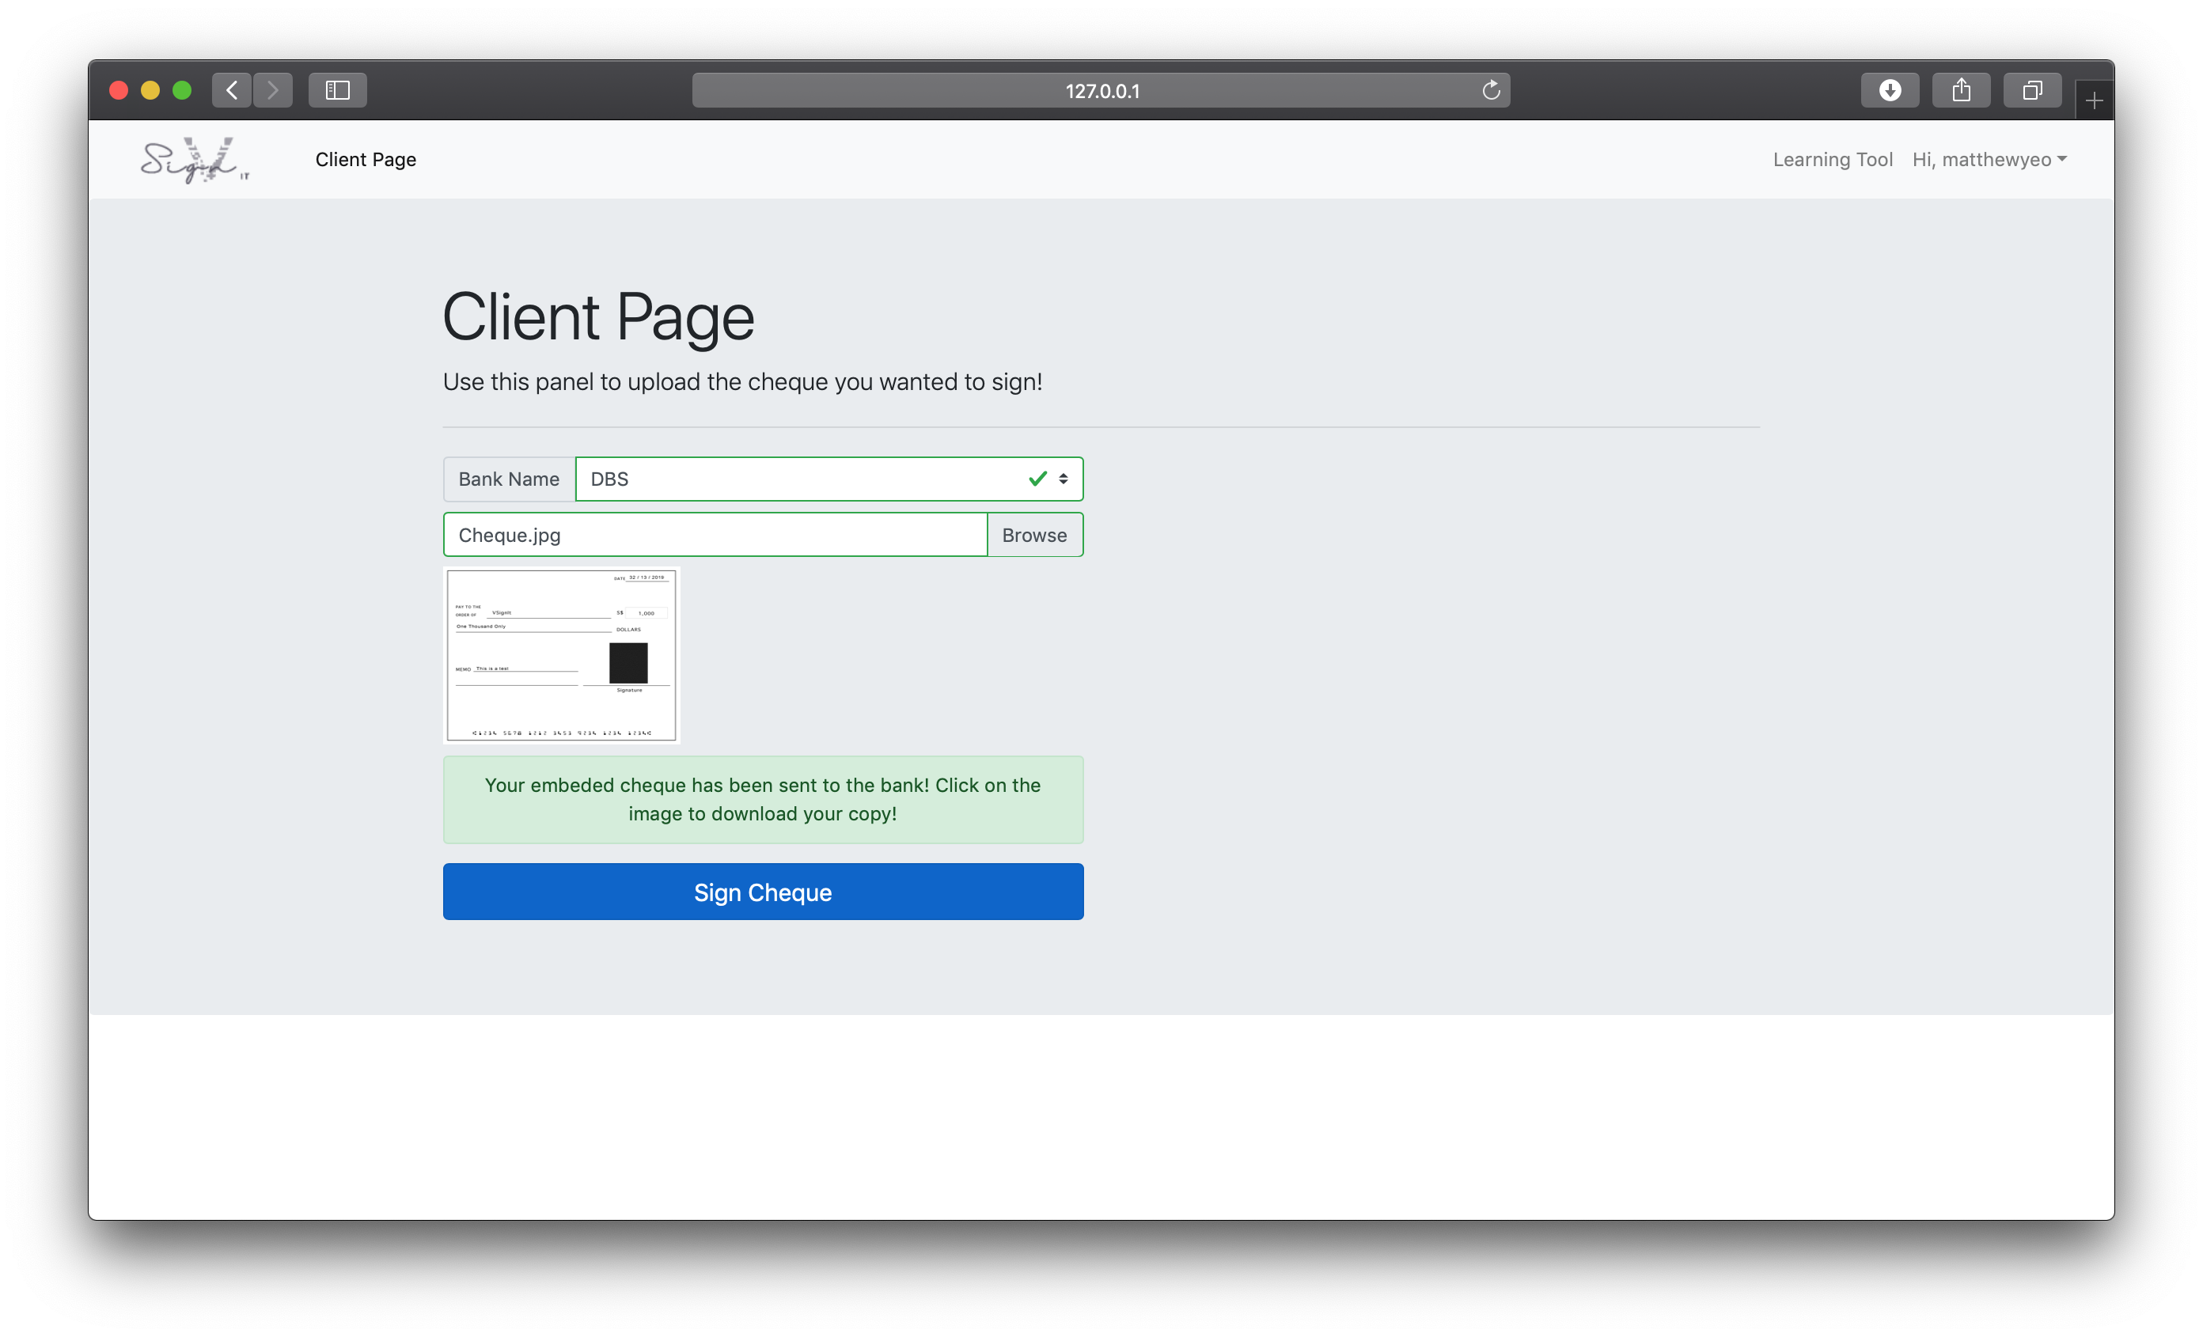Click the Client Page main heading
Viewport: 2203px width, 1337px height.
point(598,316)
